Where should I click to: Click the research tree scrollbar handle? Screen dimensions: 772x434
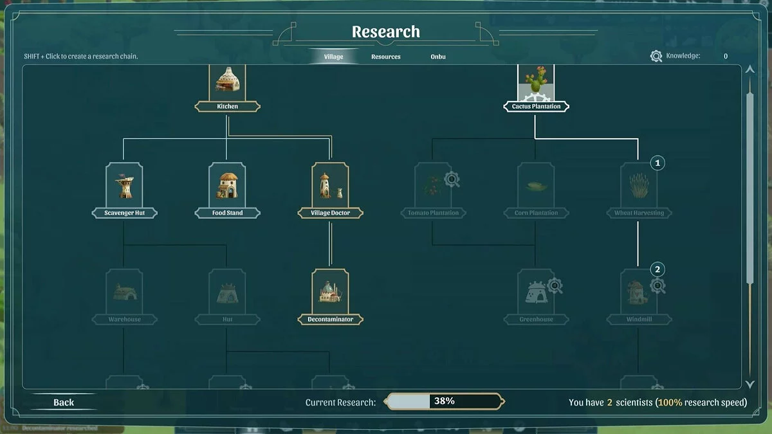coord(749,188)
